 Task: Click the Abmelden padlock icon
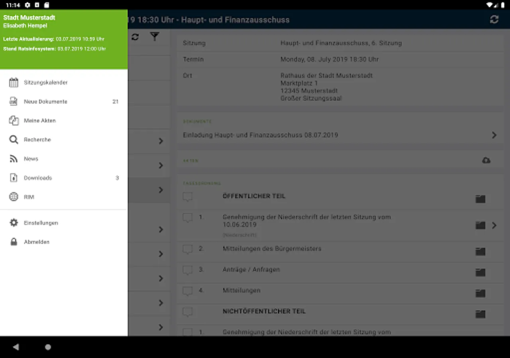coord(14,242)
